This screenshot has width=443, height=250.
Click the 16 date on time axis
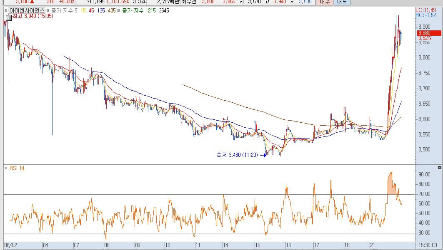click(288, 245)
